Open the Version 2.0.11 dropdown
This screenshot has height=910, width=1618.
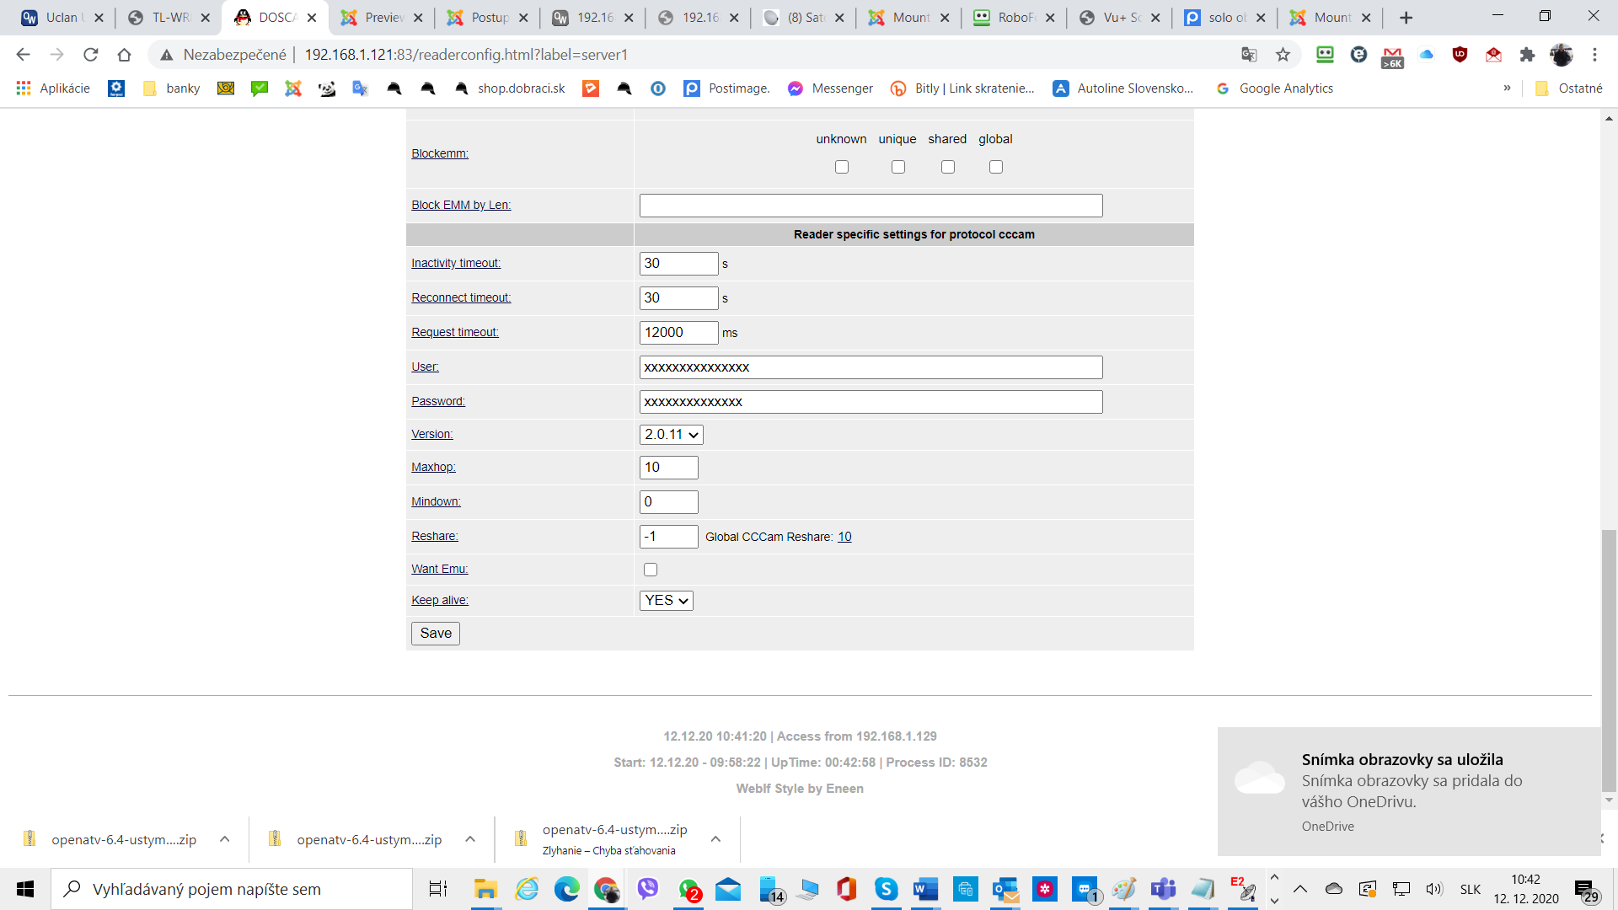coord(671,435)
